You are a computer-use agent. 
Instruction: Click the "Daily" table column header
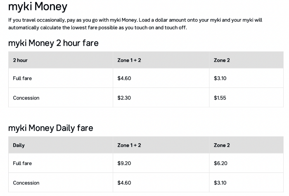coord(19,145)
